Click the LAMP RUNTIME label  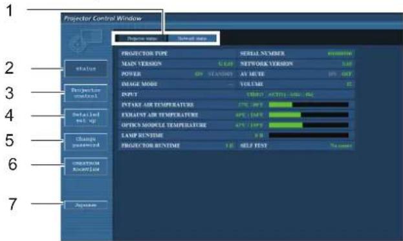[x=142, y=135]
